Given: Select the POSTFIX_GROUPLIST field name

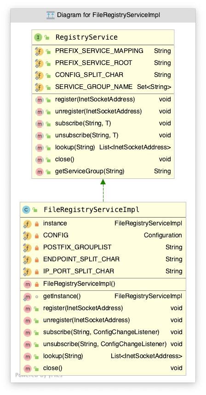Looking at the screenshot, I should tap(77, 247).
